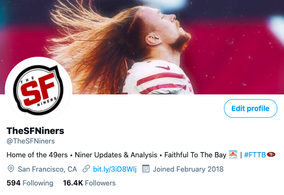The height and width of the screenshot is (195, 284).
Task: Open the bit.ly/3iD8Wlj link
Action: 115,169
